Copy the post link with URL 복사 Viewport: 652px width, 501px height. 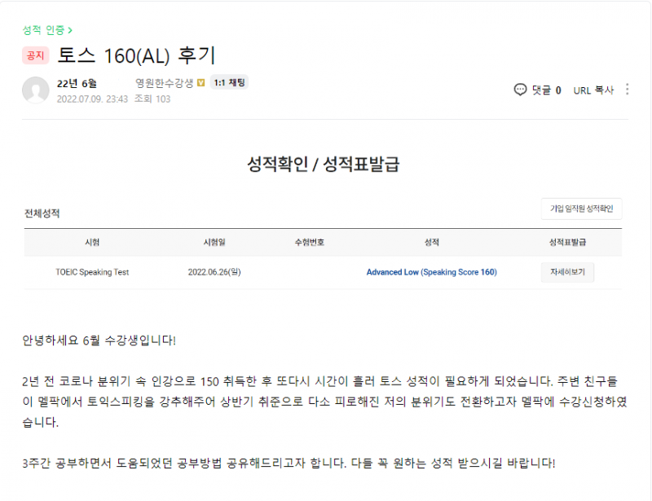593,90
